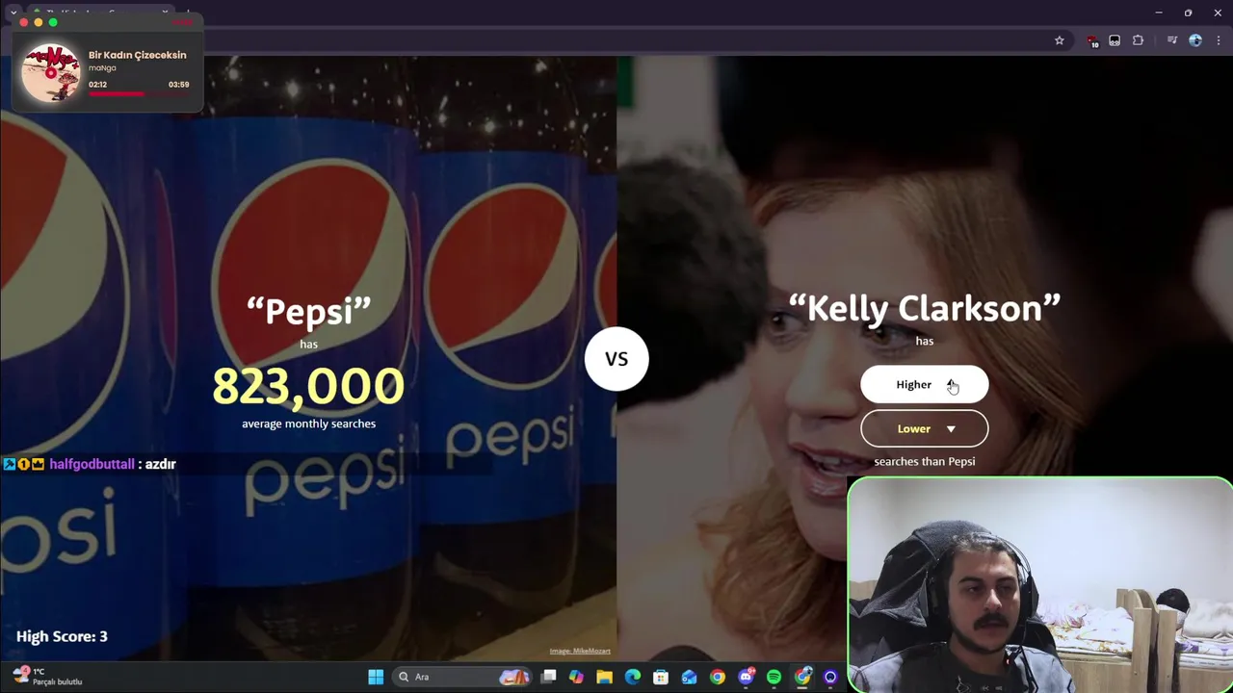The width and height of the screenshot is (1233, 693).
Task: Click the "Pepsi" title text
Action: [308, 311]
